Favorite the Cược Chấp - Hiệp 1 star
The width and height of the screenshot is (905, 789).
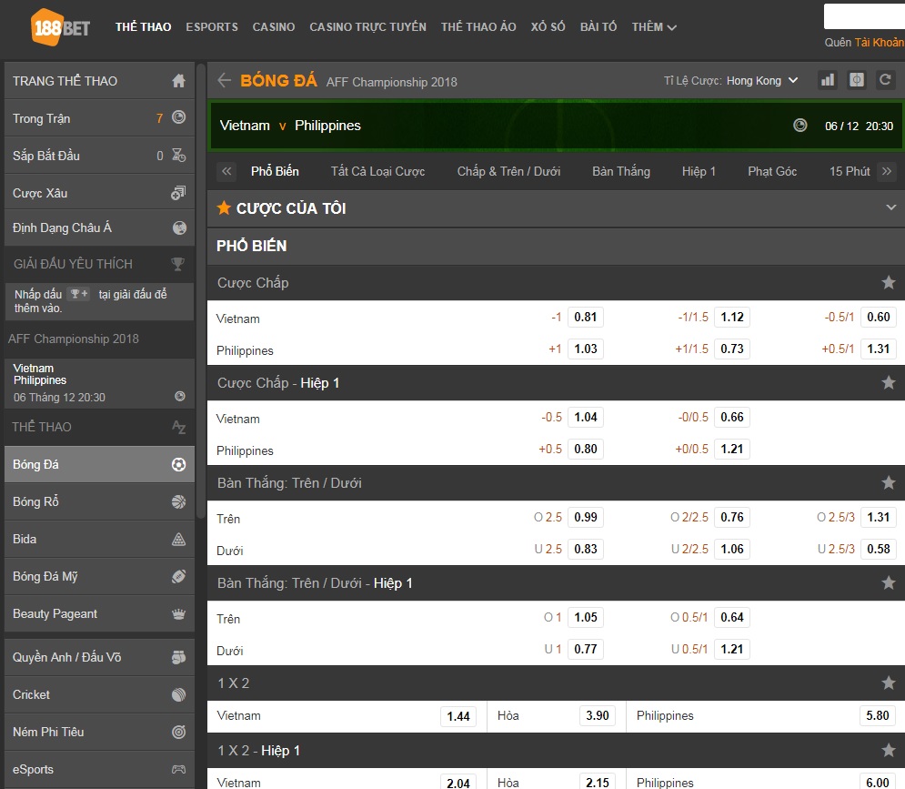[889, 382]
